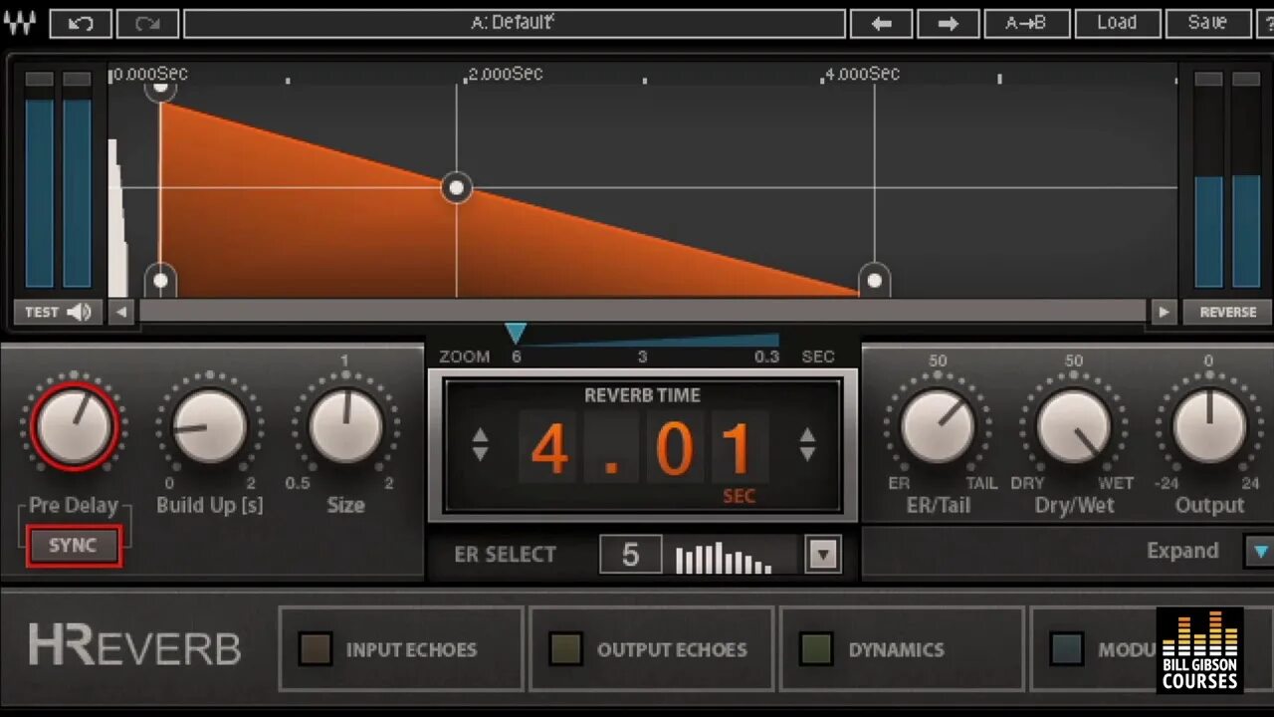Enable the Output Echoes section
The image size is (1274, 717).
tap(566, 649)
